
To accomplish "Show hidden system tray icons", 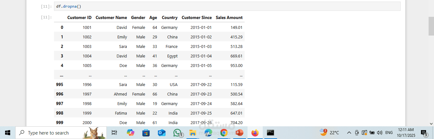I will pos(349,133).
